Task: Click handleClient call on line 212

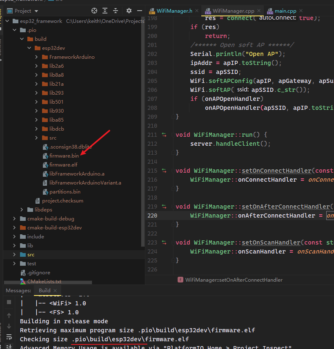Action: 238,144
